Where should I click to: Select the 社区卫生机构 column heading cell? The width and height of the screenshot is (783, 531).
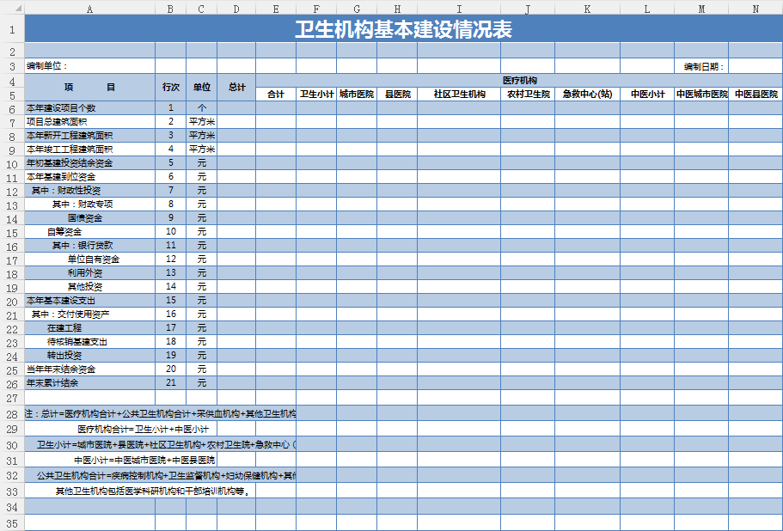[x=459, y=95]
